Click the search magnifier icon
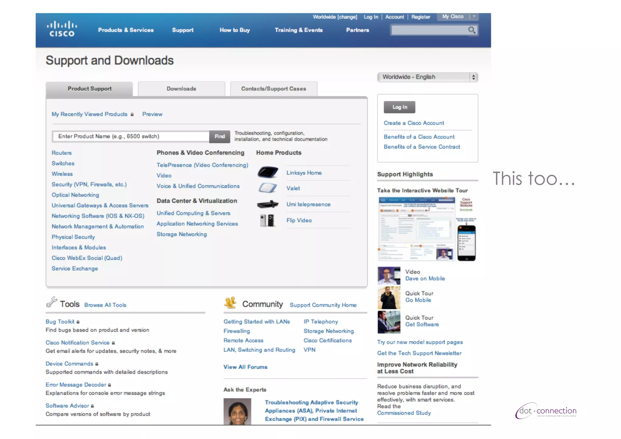 (x=472, y=30)
